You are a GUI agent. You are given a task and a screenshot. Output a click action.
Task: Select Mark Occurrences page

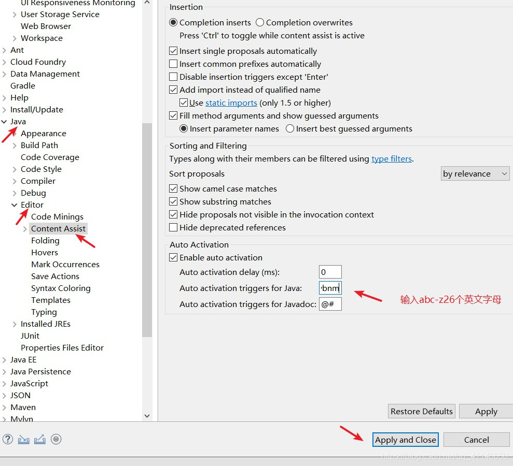[65, 265]
